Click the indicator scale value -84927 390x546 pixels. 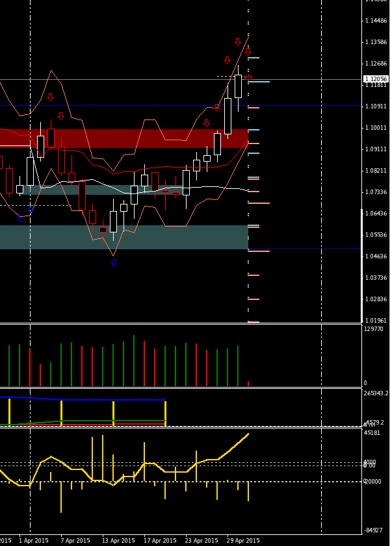point(373,530)
